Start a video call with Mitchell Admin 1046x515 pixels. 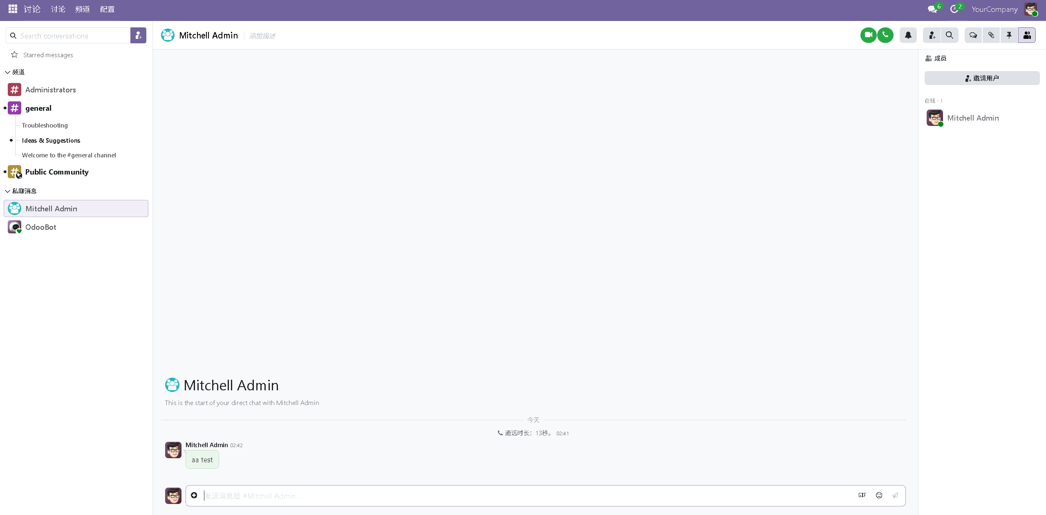(868, 35)
